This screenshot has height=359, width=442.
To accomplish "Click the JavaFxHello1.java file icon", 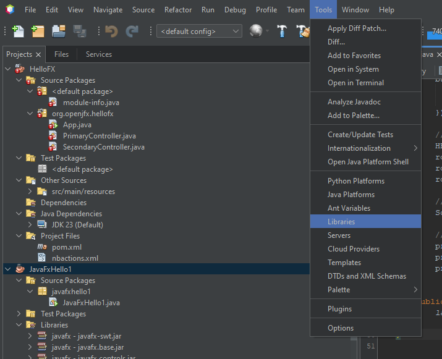I will pyautogui.click(x=53, y=302).
